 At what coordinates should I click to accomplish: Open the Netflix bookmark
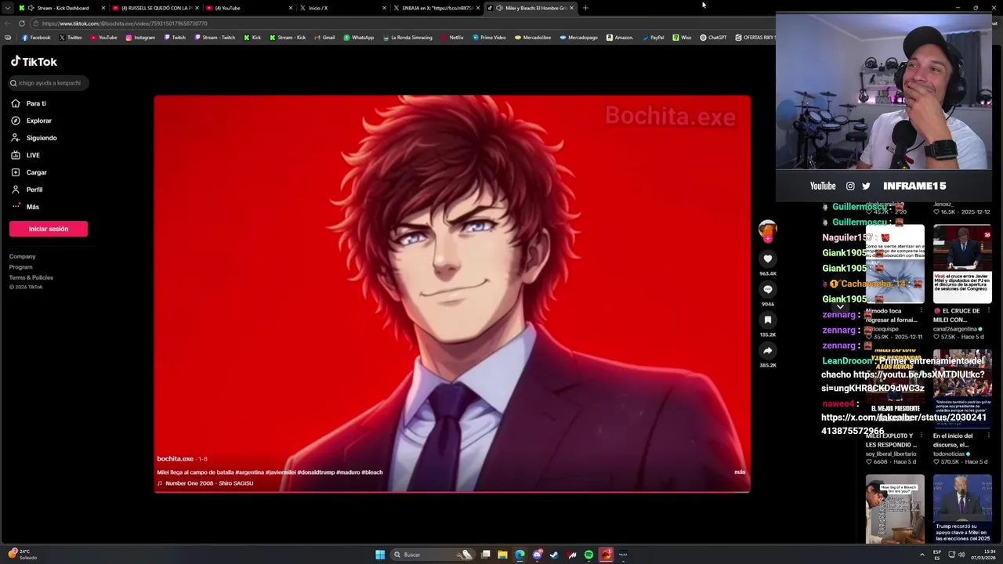pyautogui.click(x=452, y=38)
